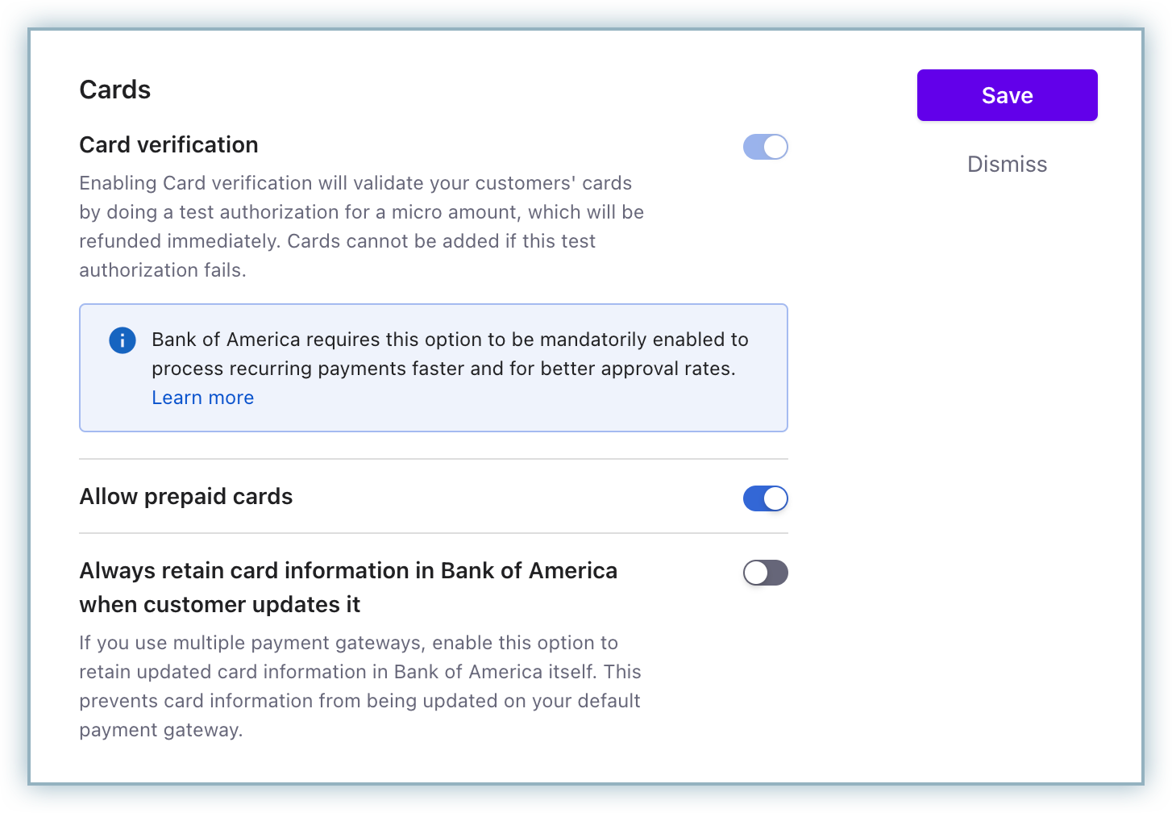Click the Allow prepaid cards label
Viewport: 1172px width, 813px height.
click(x=186, y=497)
